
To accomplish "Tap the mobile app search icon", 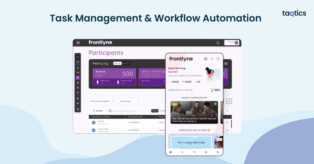I will click(x=212, y=59).
